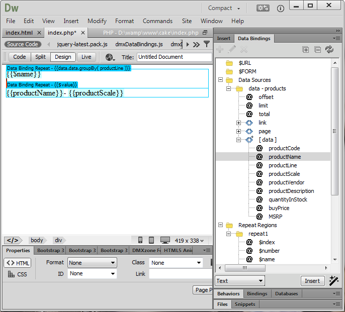Switch to Live view
This screenshot has width=345, height=312.
(87, 57)
